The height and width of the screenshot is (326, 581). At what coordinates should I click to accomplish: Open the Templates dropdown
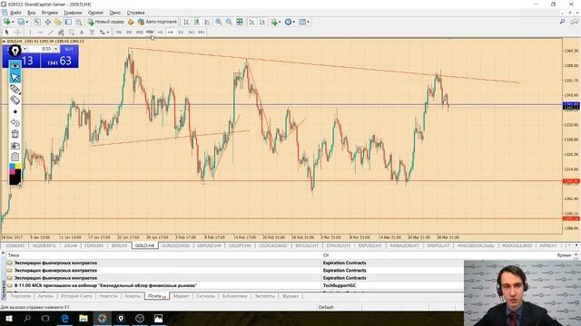point(304,22)
